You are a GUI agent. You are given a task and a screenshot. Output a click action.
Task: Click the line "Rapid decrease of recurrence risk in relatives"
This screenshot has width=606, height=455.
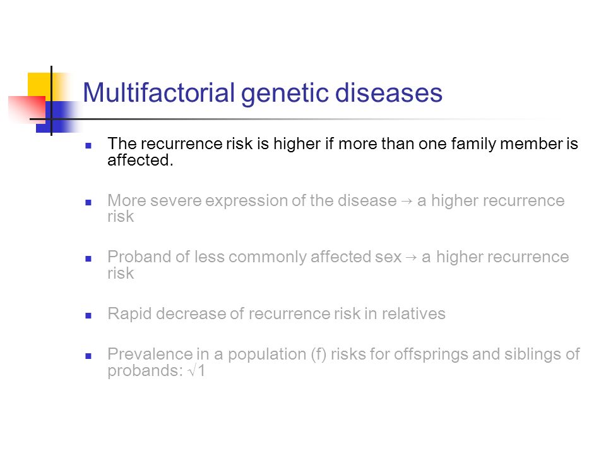pyautogui.click(x=276, y=314)
